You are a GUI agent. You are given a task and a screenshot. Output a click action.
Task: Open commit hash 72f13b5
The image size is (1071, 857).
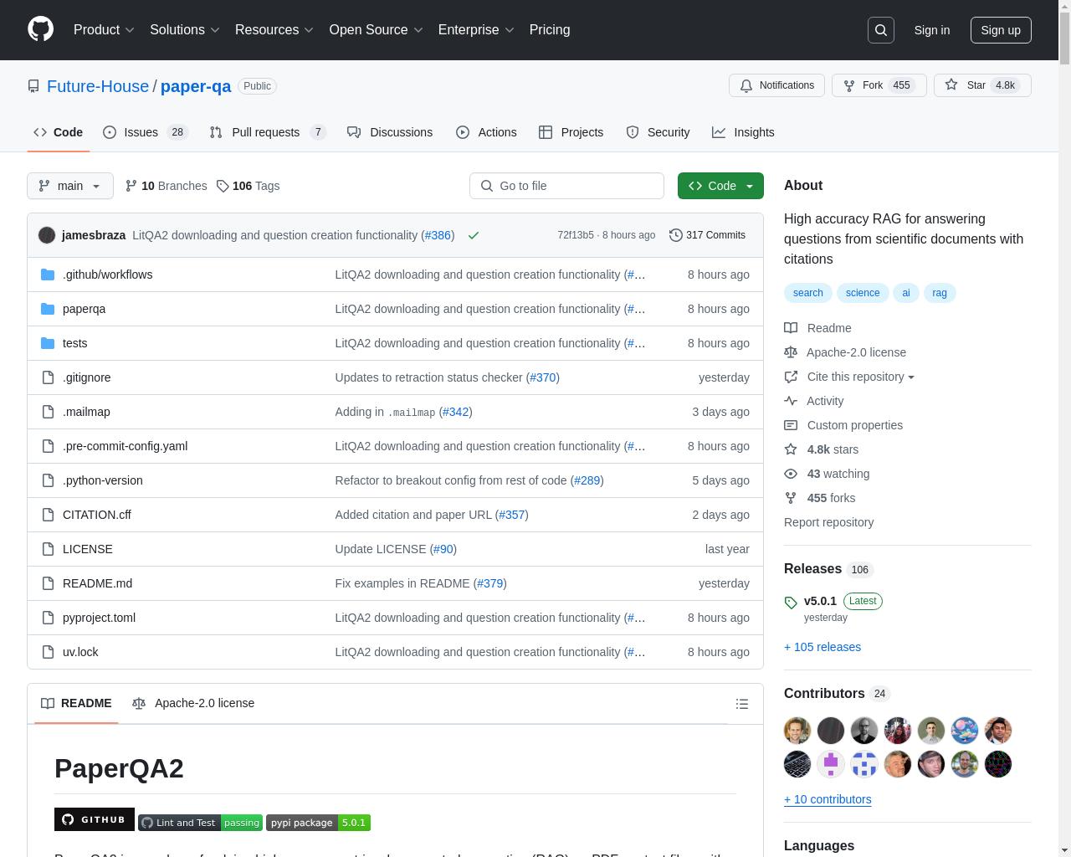[x=576, y=235]
